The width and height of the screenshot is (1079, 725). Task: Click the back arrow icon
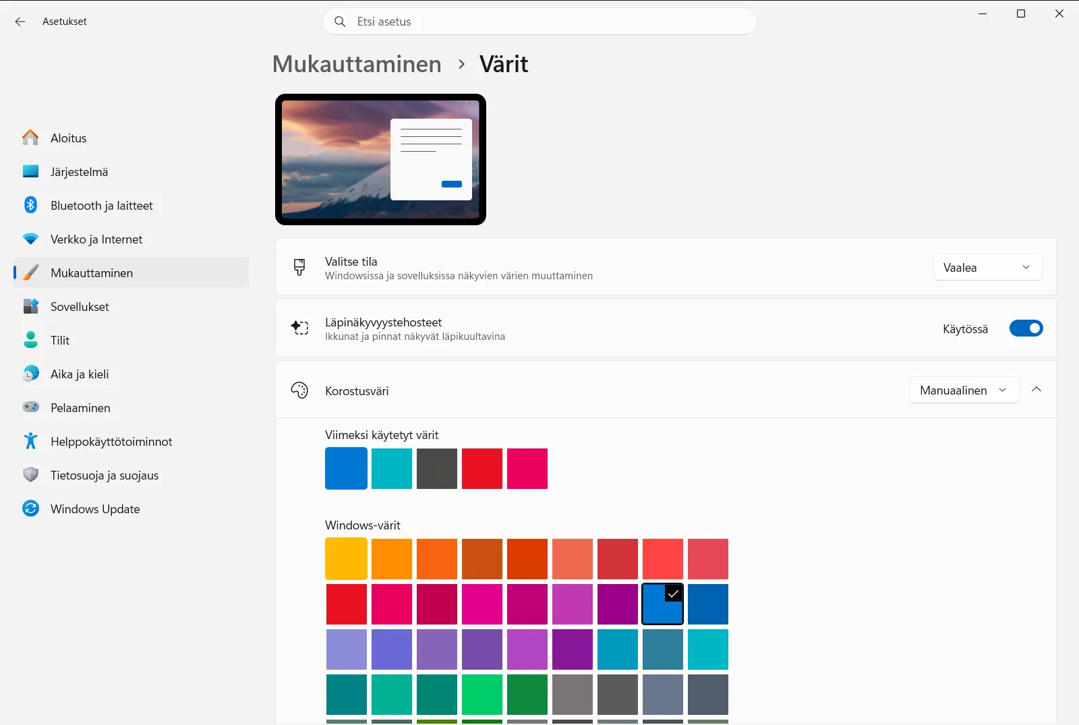(20, 22)
